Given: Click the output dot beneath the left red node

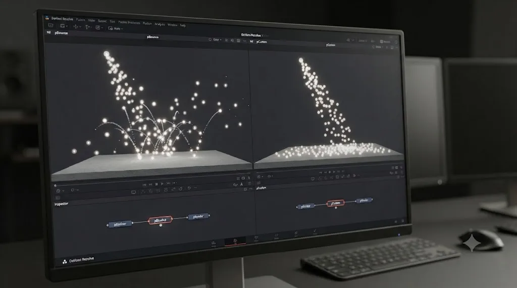Looking at the screenshot, I should tap(161, 225).
